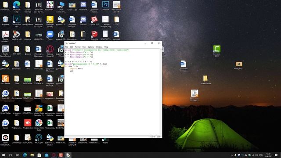Show hidden system tray icons

232,155
